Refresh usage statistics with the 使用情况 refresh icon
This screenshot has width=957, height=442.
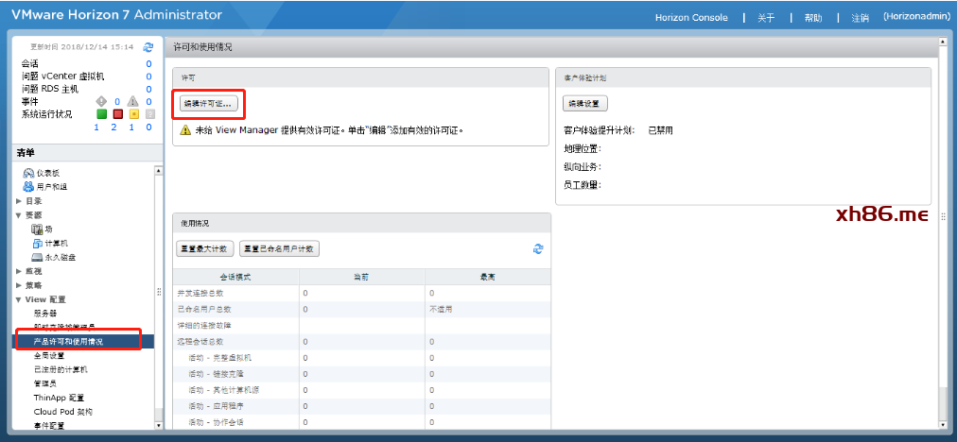[x=538, y=248]
